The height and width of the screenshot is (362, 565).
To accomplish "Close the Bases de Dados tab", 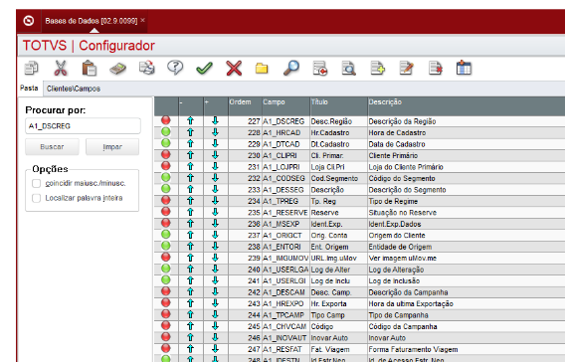I will pos(142,20).
